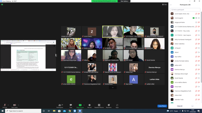Click the mic icon for angga permana in the list
The image size is (202, 113).
point(196,22)
